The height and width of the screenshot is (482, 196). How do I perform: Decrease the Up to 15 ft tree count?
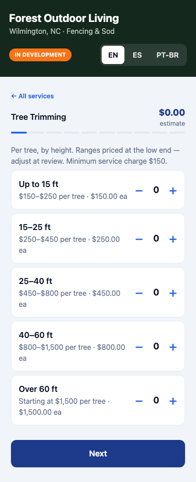(x=139, y=191)
